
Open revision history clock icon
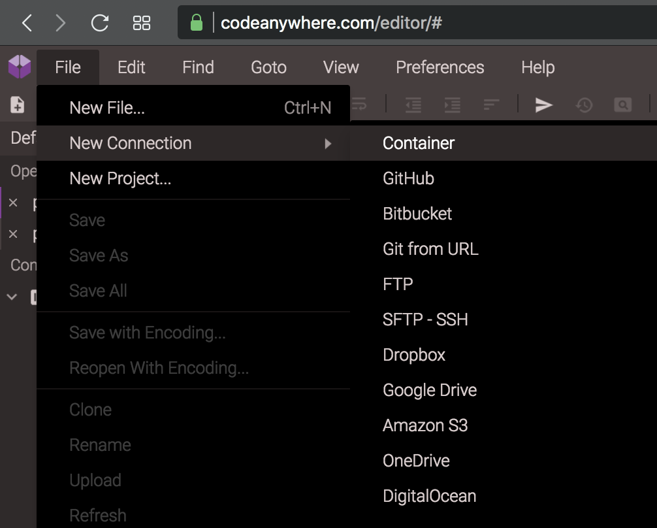584,105
